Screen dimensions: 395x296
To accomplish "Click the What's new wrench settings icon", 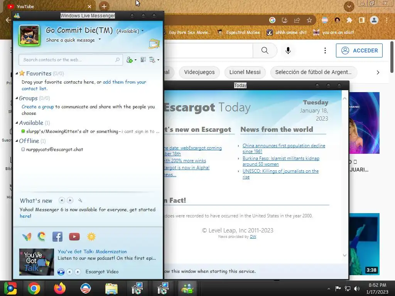I will [x=80, y=200].
